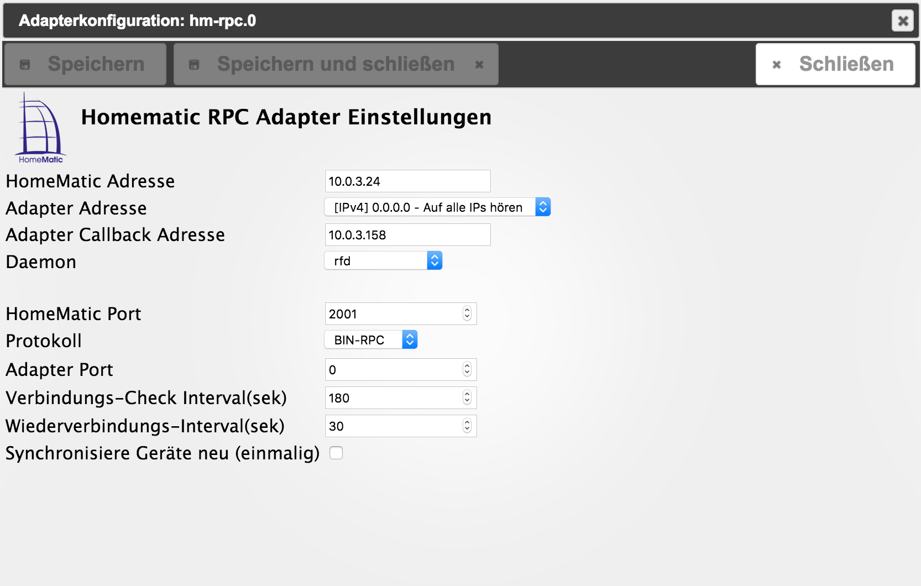Click the X icon beside Schließen
The height and width of the screenshot is (586, 921).
[777, 65]
